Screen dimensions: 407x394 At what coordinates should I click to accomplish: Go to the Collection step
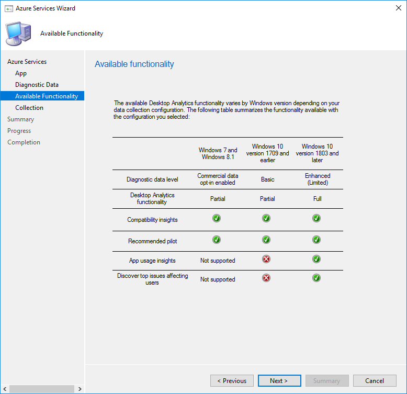click(29, 107)
